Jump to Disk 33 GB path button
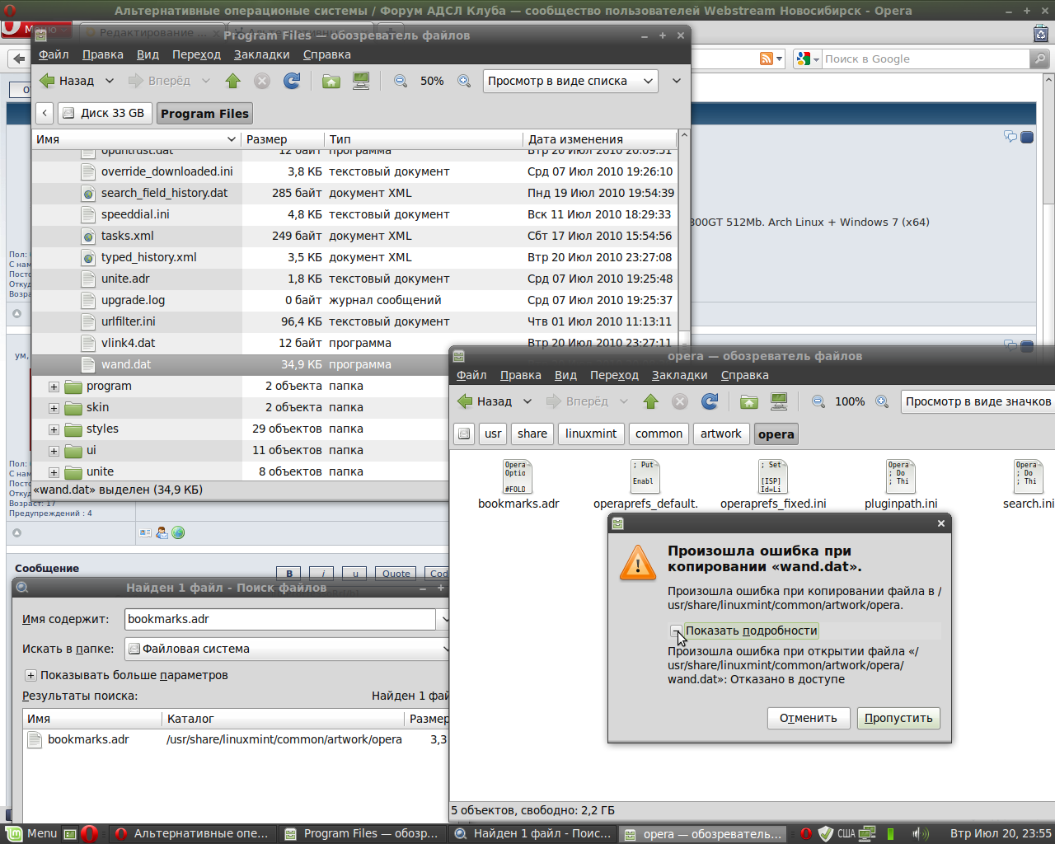 105,113
